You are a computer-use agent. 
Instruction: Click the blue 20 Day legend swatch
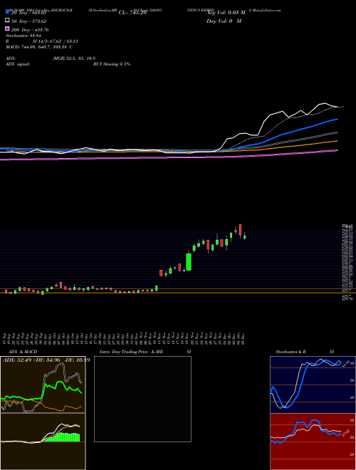(x=7, y=11)
